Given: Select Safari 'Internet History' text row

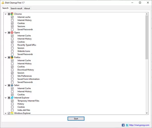Looking at the screenshot, I should (x=24, y=91).
